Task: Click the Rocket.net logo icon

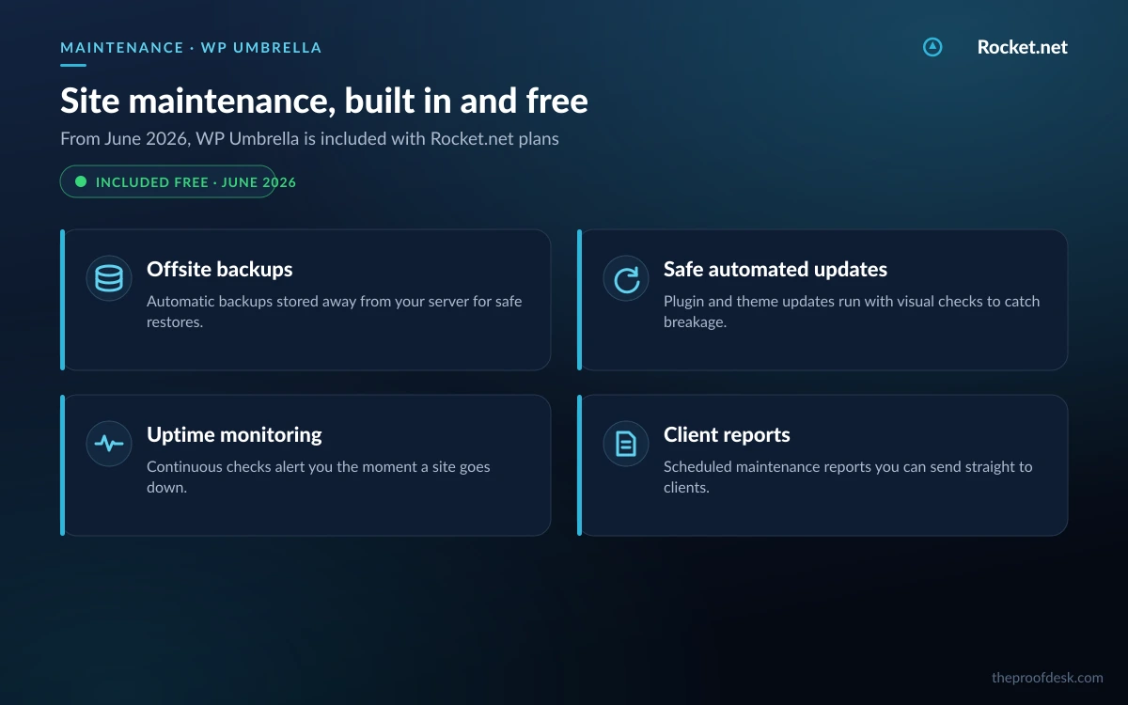Action: 932,47
